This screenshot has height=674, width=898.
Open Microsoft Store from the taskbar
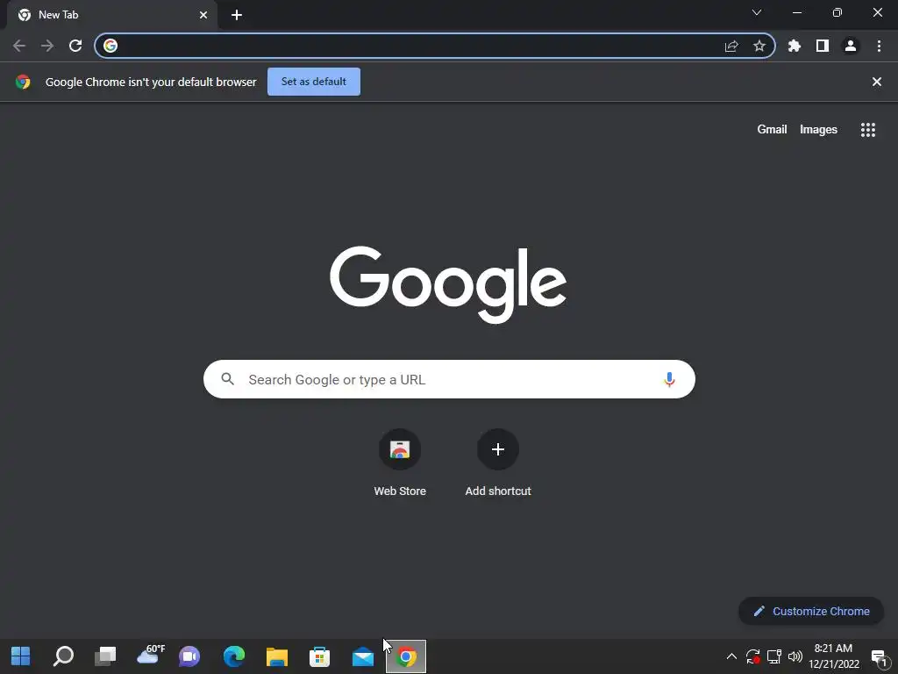[x=319, y=656]
